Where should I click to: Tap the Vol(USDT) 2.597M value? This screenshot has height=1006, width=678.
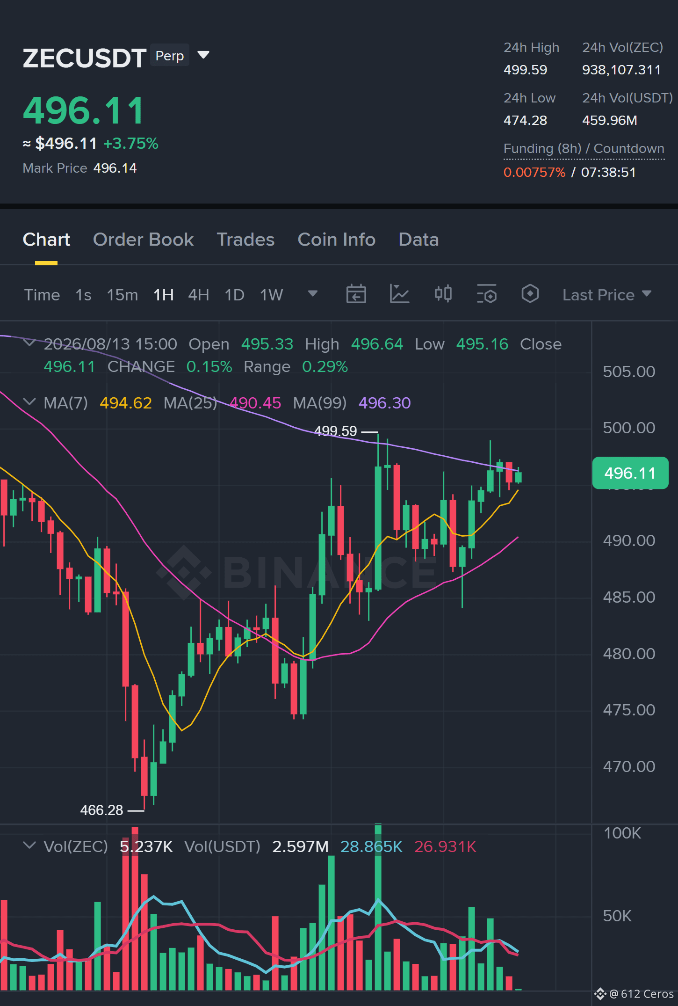[x=300, y=846]
